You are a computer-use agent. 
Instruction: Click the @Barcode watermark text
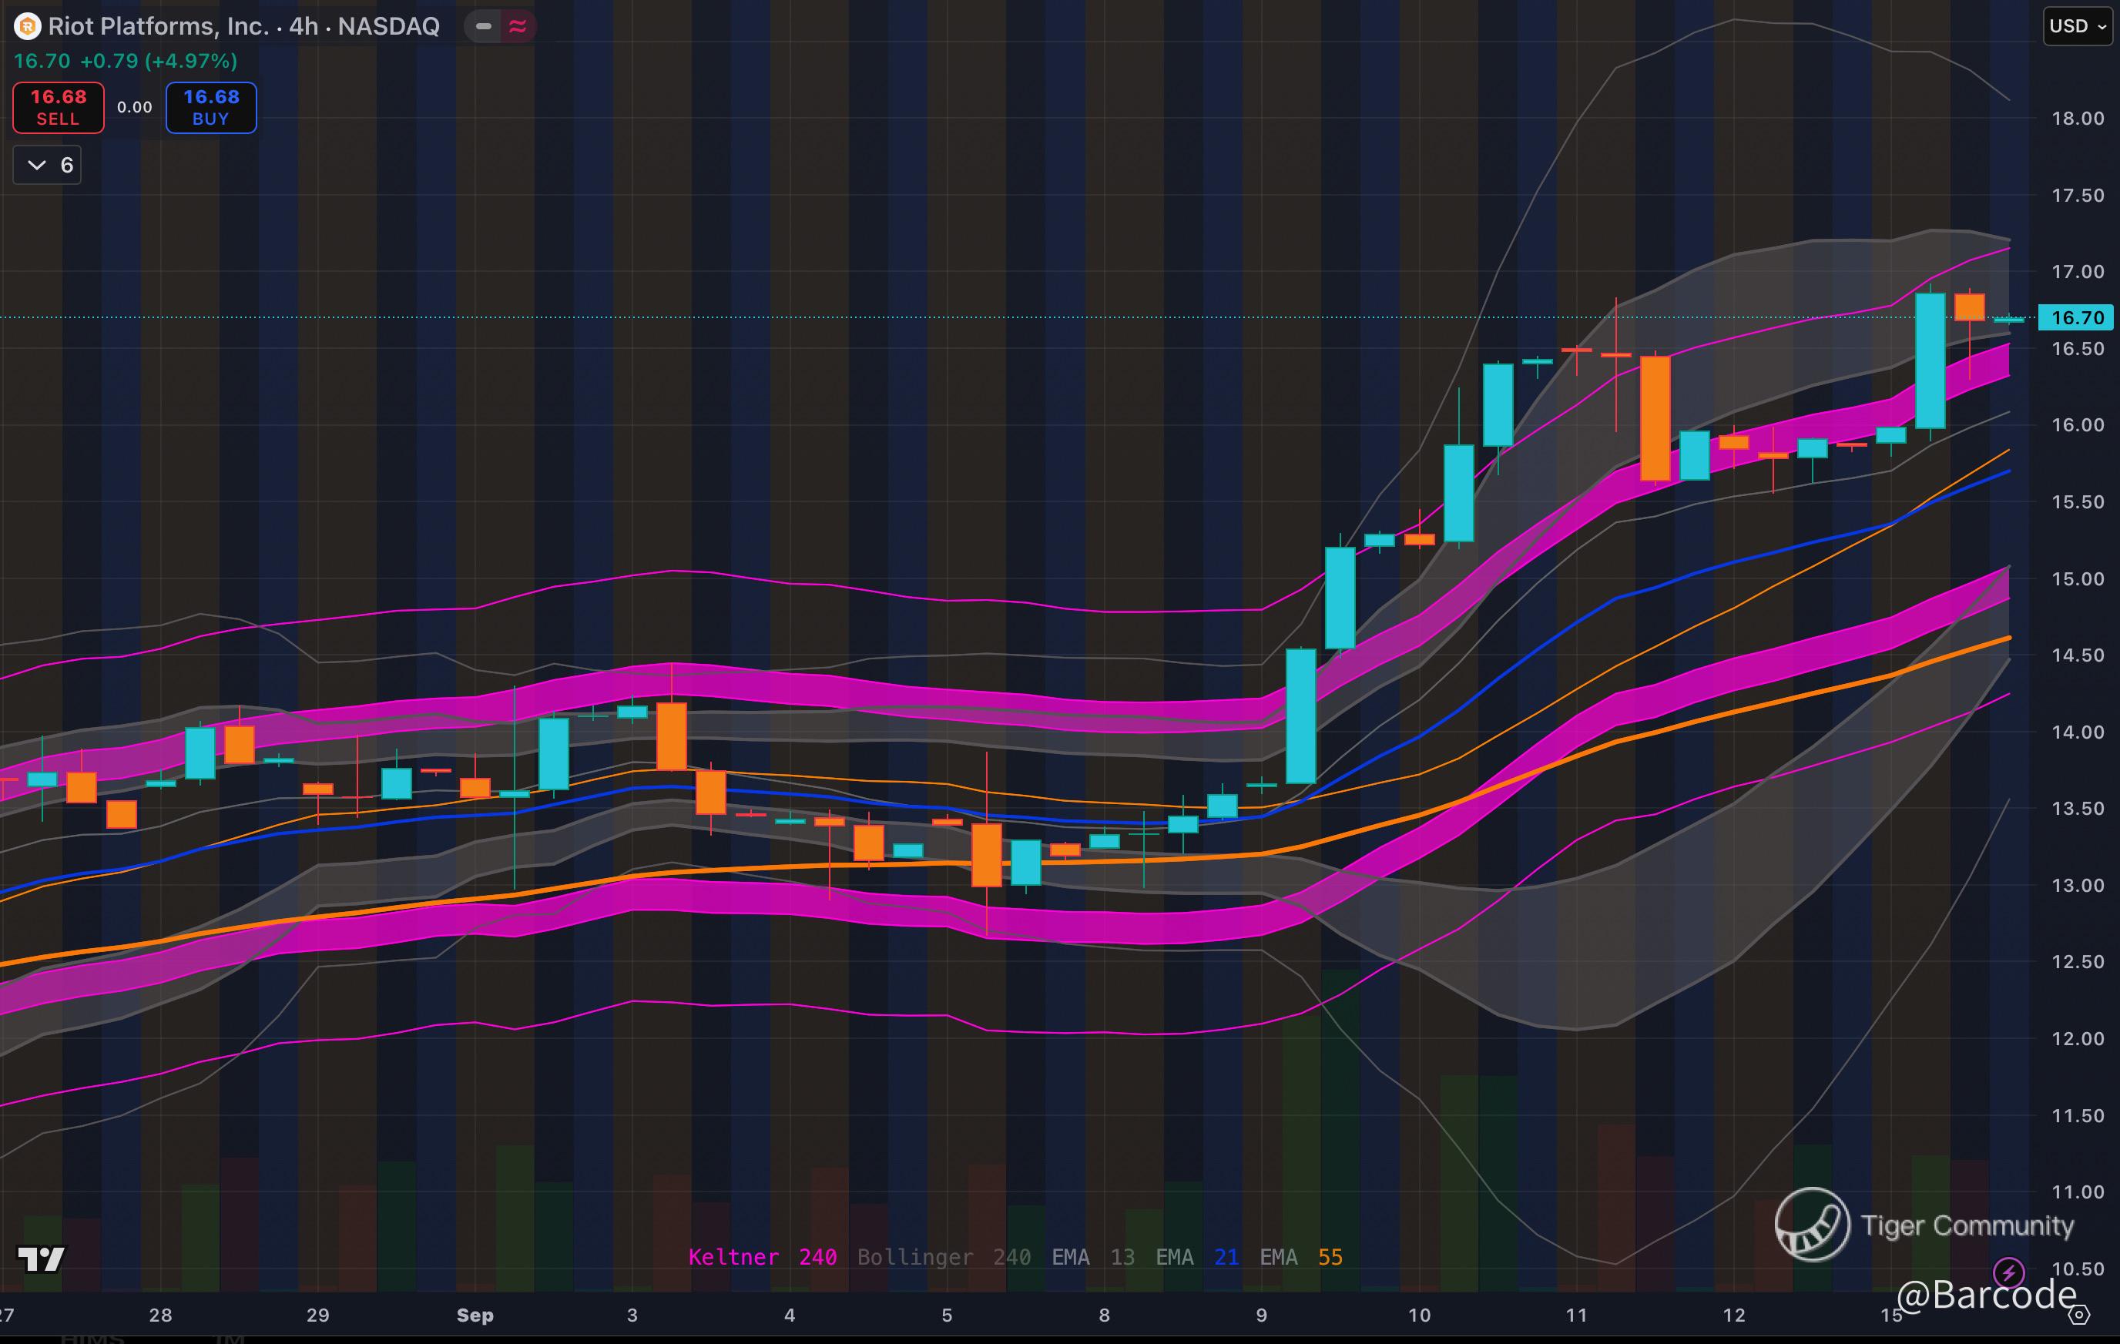click(1985, 1294)
